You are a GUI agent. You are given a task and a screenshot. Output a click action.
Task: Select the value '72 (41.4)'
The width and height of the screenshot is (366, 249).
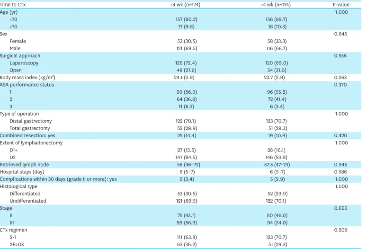pyautogui.click(x=277, y=99)
